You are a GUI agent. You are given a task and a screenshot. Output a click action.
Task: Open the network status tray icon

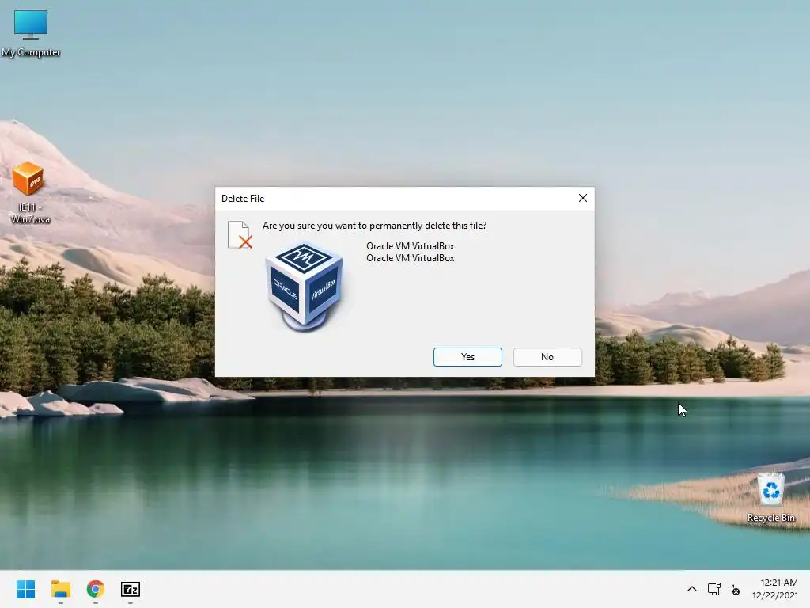pyautogui.click(x=714, y=589)
